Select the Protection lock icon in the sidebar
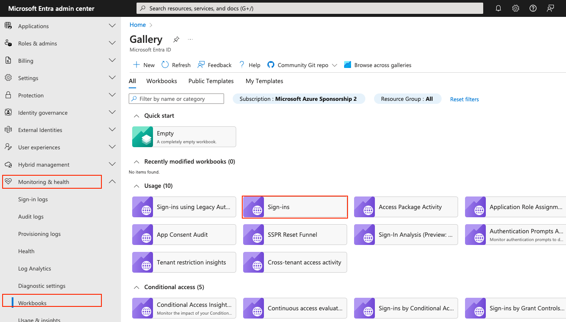 pos(9,95)
